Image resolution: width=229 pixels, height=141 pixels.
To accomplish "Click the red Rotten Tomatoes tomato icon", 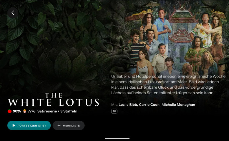I will coord(9,111).
